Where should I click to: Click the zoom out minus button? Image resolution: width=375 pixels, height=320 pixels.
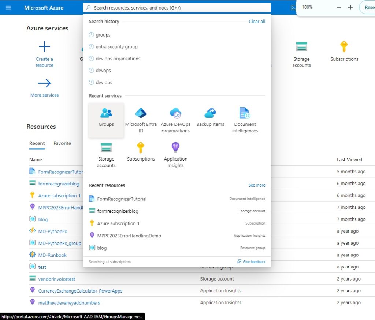(339, 7)
